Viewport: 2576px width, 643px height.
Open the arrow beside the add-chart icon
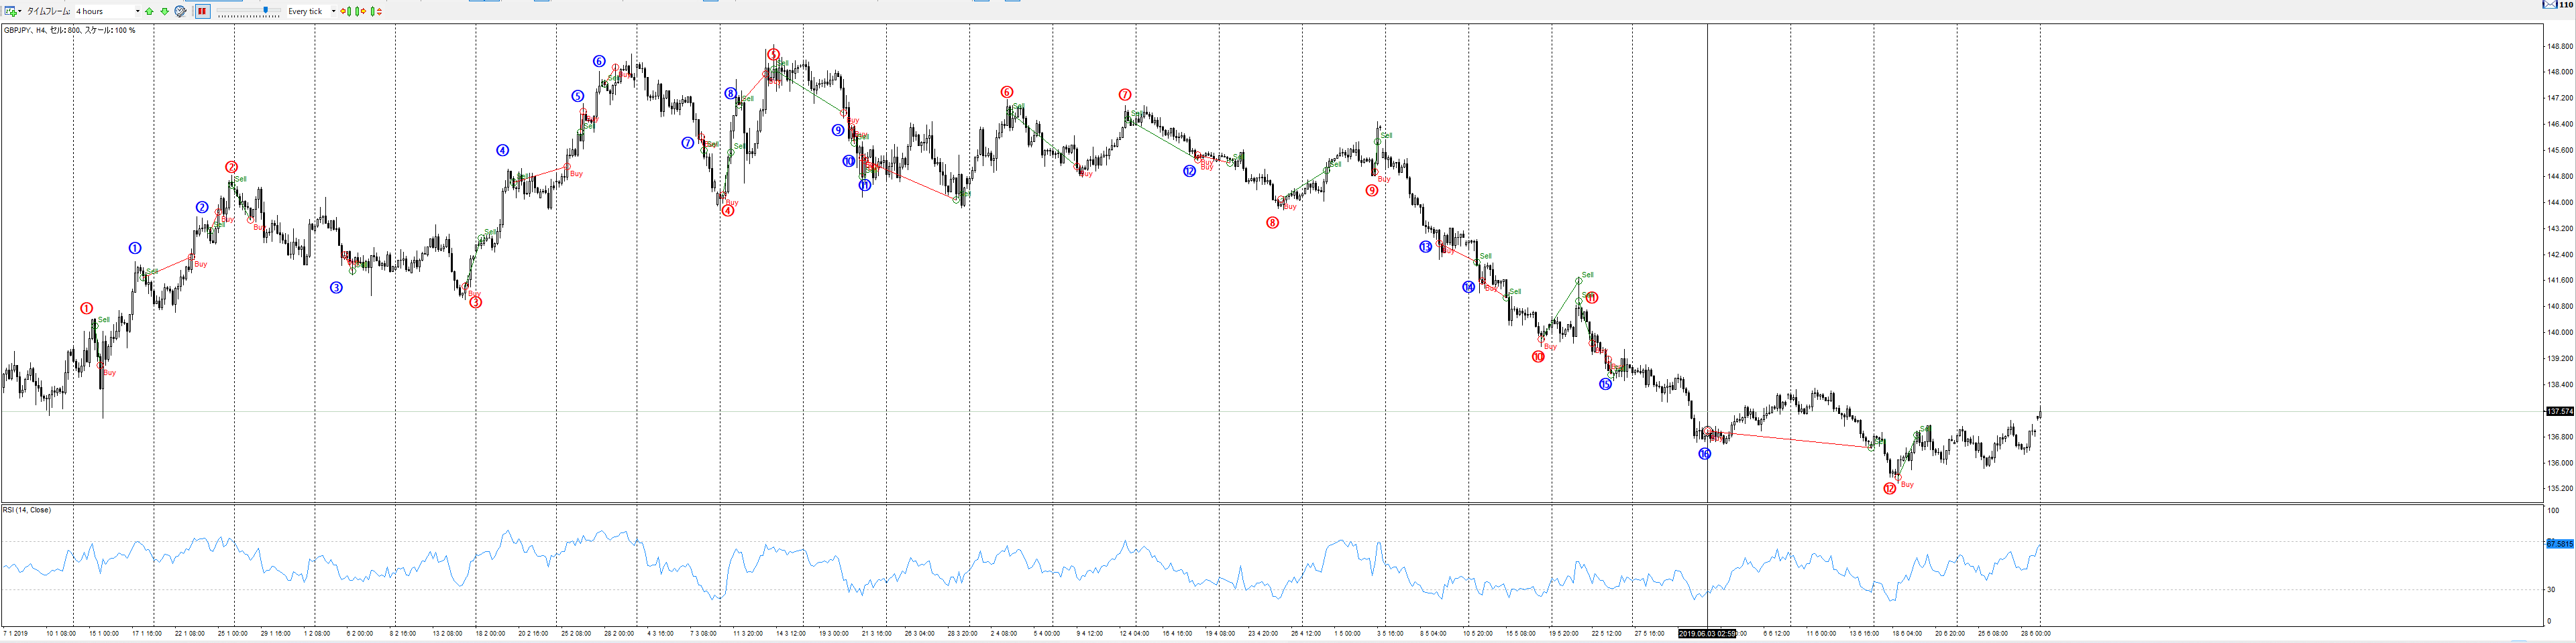pyautogui.click(x=20, y=11)
